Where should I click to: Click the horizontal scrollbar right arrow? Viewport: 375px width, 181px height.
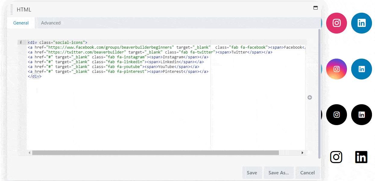(x=302, y=153)
